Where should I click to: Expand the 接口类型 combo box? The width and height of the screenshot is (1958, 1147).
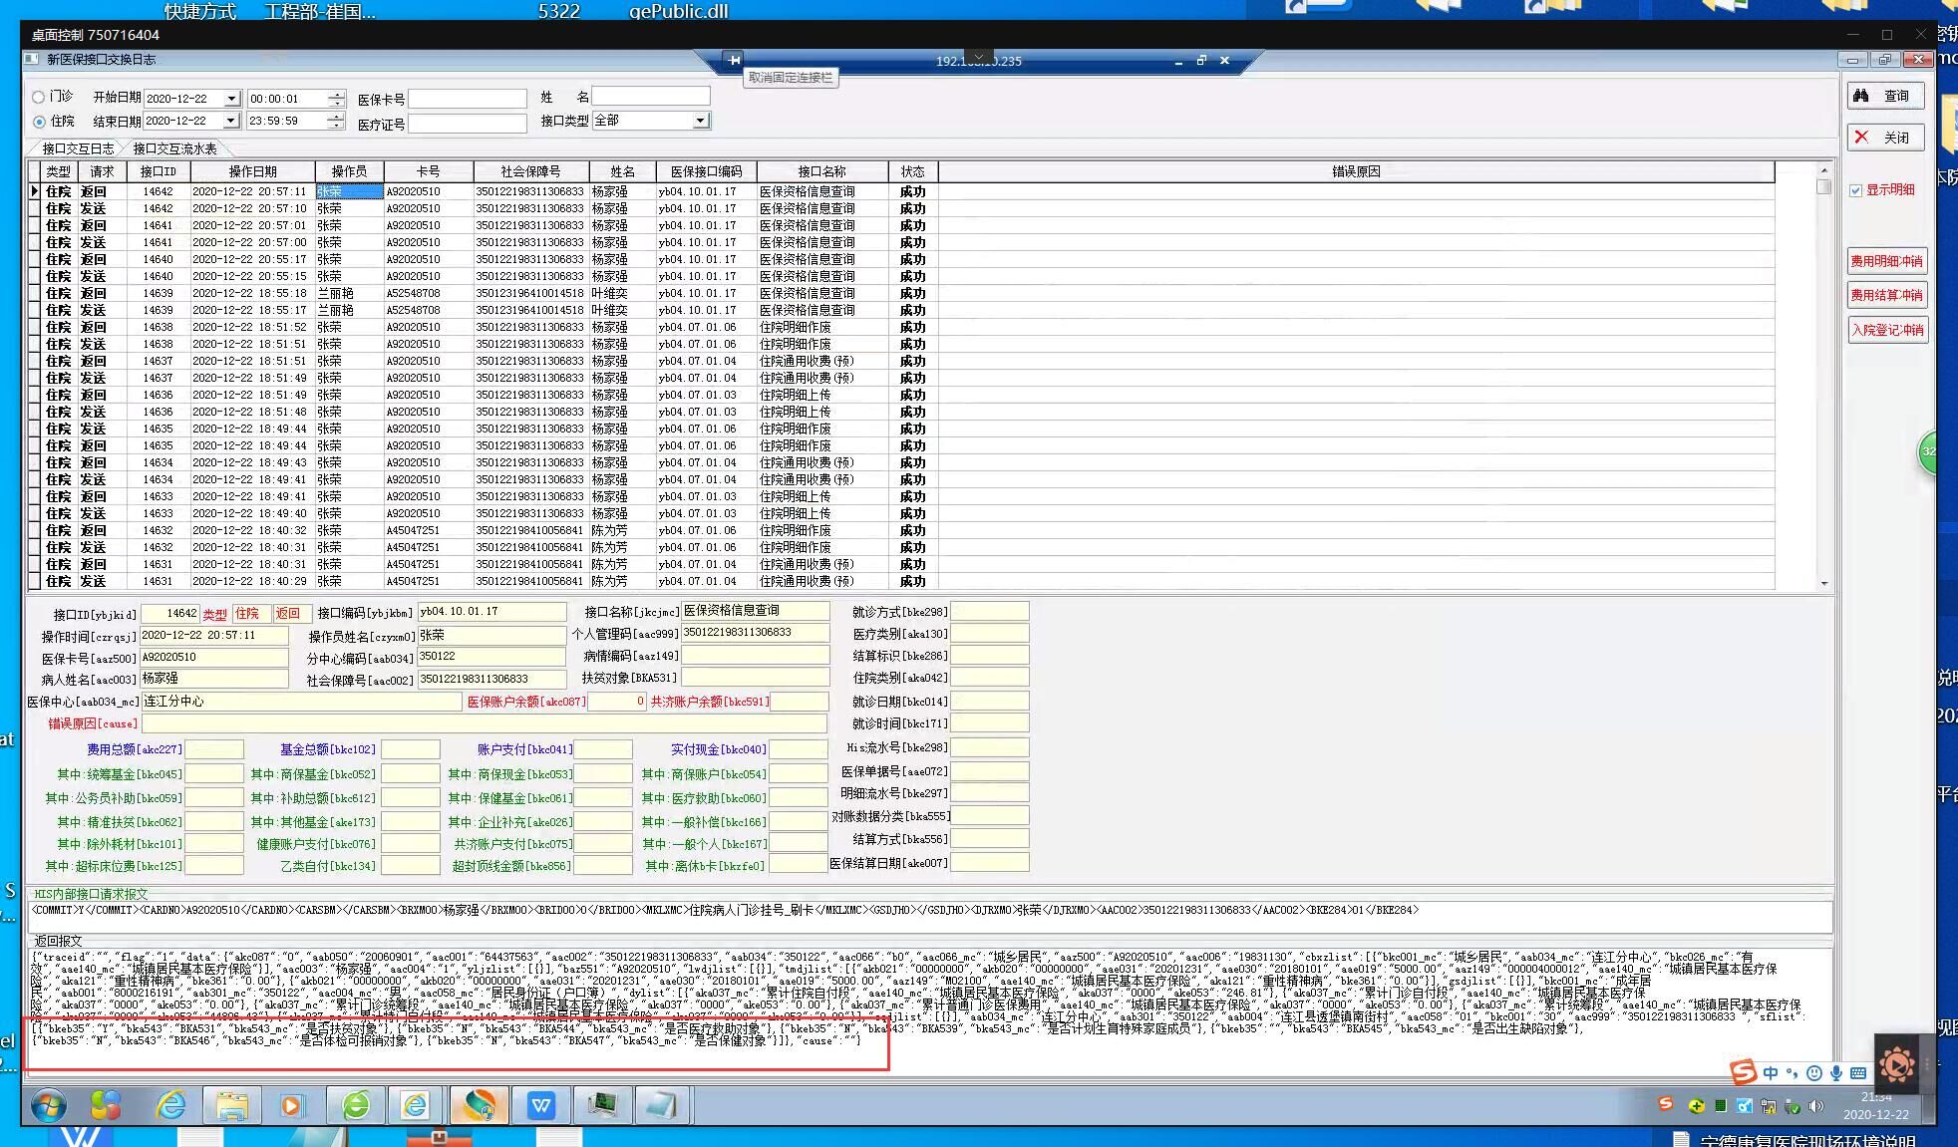click(x=701, y=121)
